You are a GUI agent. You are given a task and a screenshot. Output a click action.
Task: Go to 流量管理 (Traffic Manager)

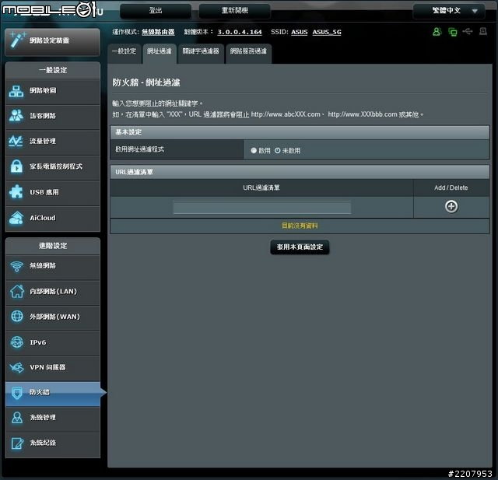coord(51,142)
